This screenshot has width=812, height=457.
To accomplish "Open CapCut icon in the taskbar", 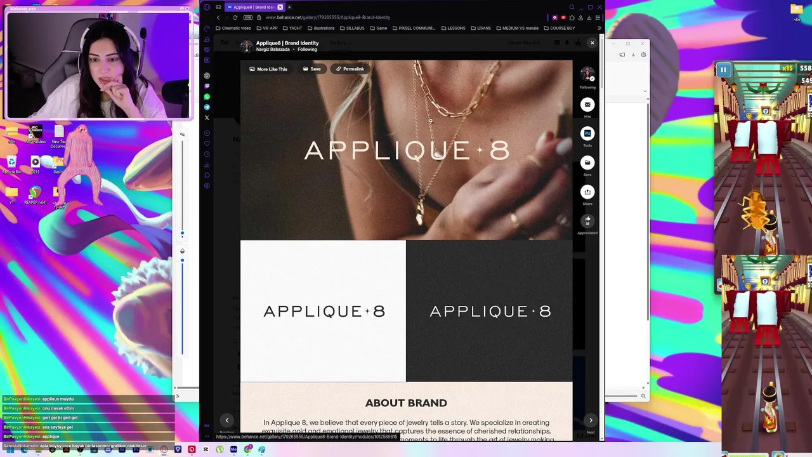I will point(206,449).
